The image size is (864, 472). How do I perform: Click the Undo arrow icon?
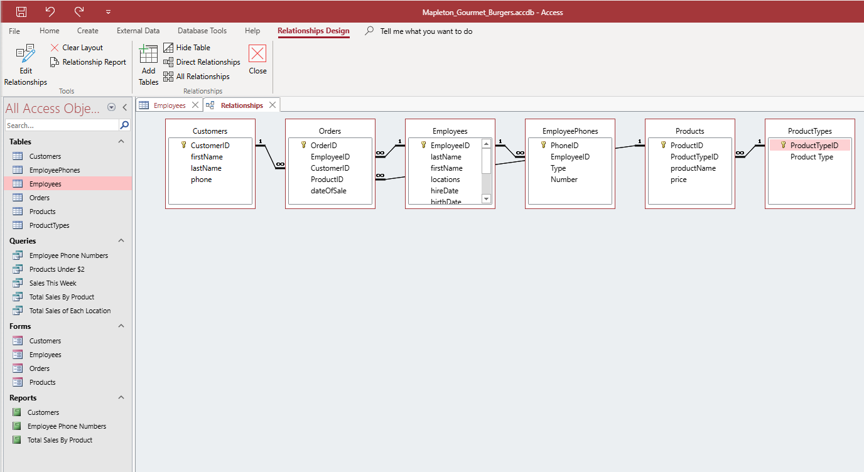click(50, 11)
